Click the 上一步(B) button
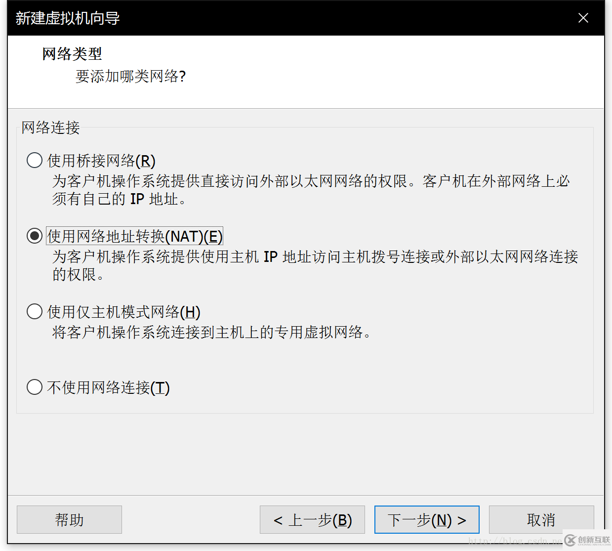Viewport: 612px width, 551px height. [312, 519]
